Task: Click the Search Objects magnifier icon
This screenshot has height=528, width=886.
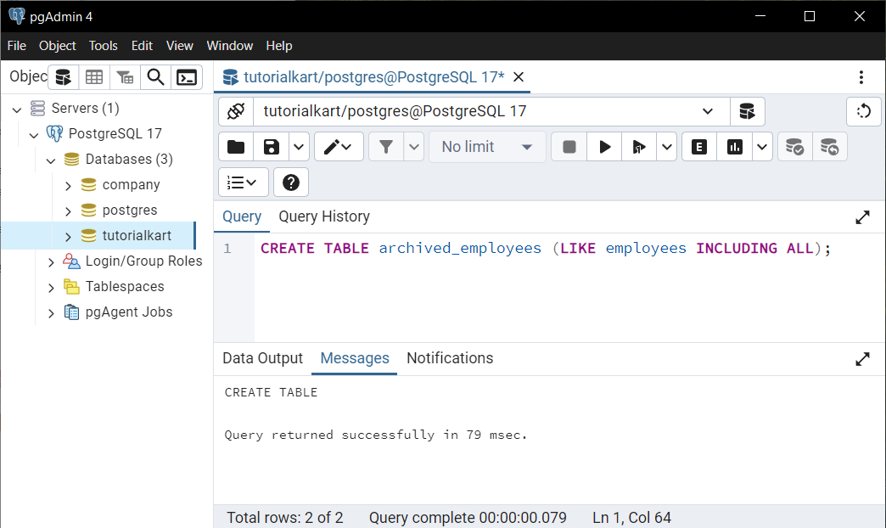Action: click(x=155, y=77)
